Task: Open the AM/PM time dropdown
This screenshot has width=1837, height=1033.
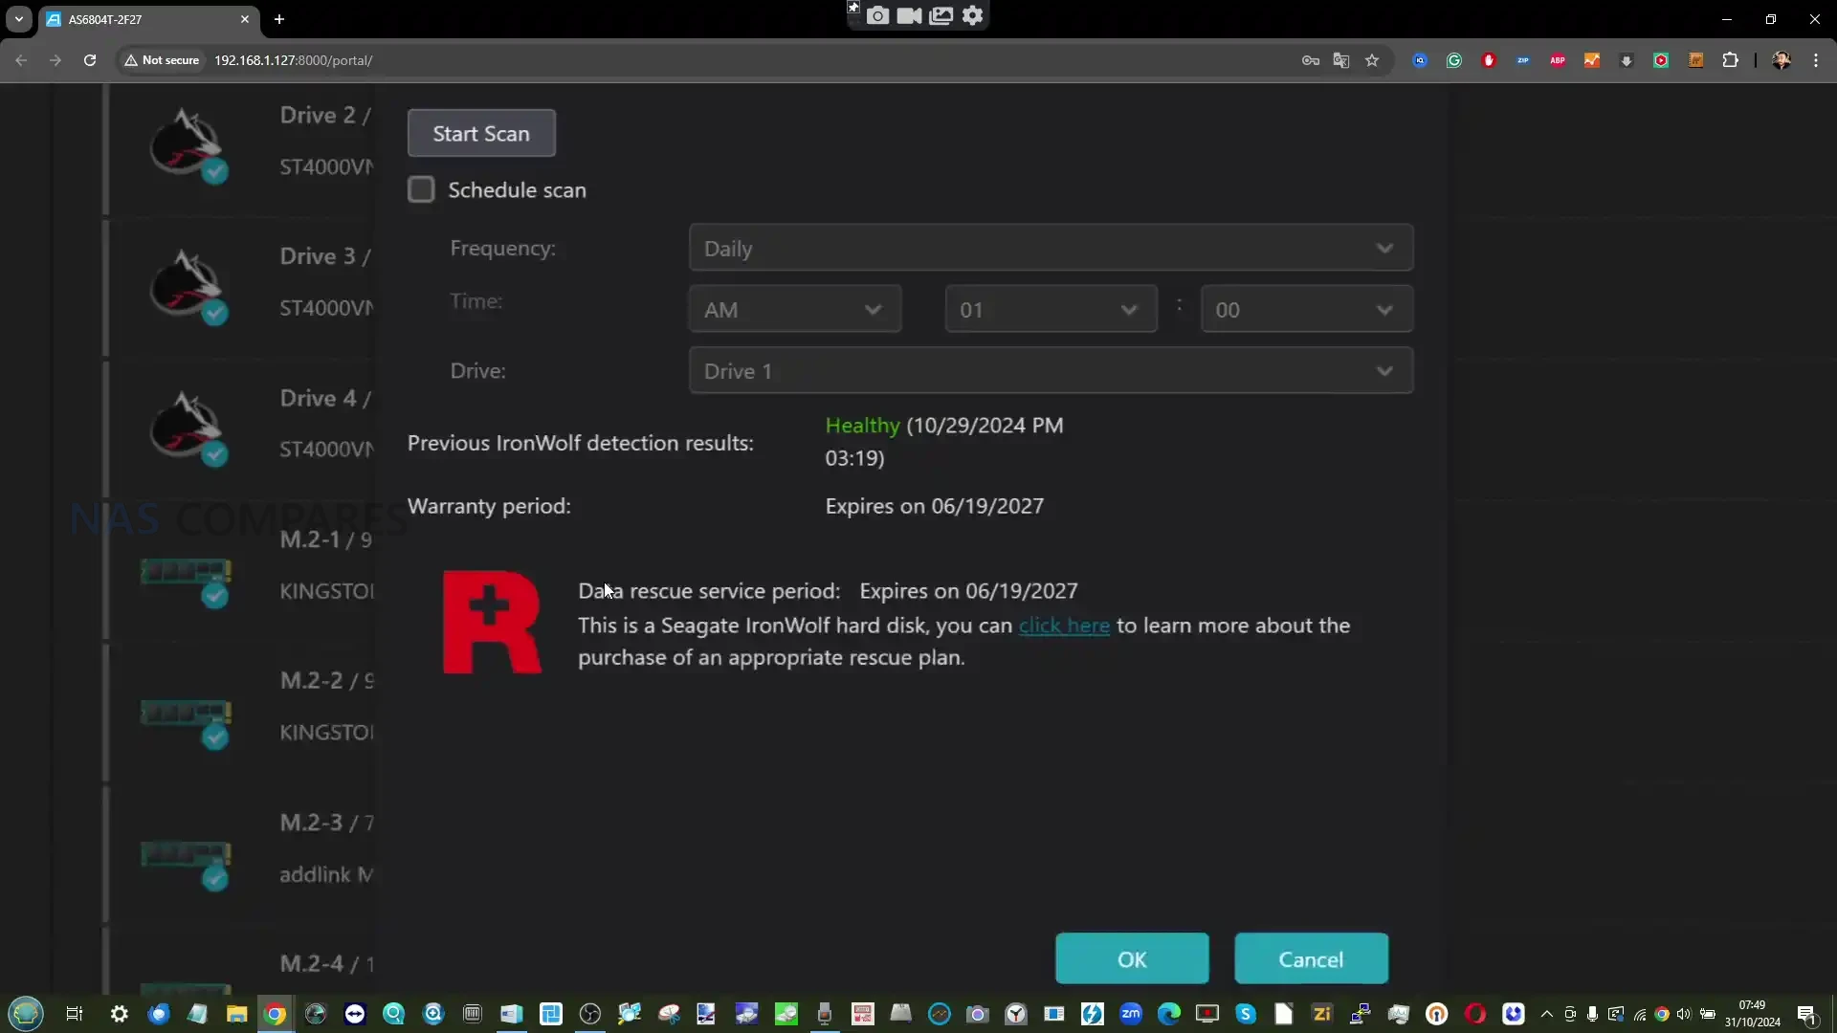Action: tap(794, 310)
